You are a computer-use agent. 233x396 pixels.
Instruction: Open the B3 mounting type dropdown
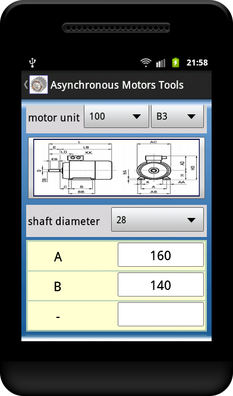pos(177,117)
